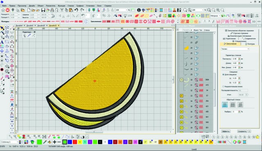Screen dimensions: 262x151
Task: Click the first backstitch style icon under Обратный стежок
Action: 225,105
